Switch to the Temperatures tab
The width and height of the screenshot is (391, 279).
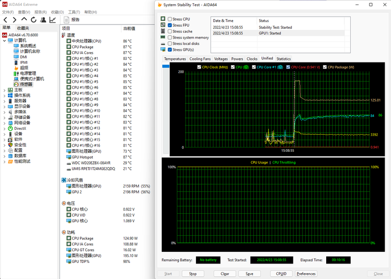[x=175, y=59]
